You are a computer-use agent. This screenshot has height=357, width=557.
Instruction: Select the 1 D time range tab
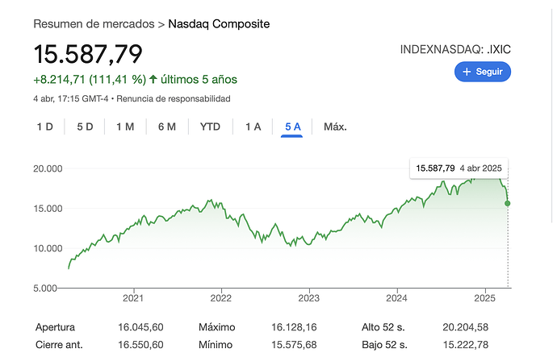point(44,127)
